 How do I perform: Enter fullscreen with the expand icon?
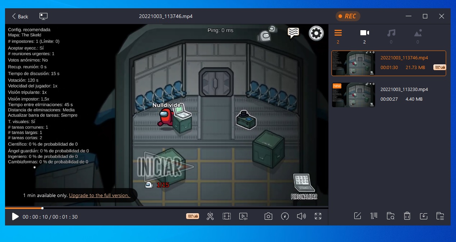[x=318, y=216]
